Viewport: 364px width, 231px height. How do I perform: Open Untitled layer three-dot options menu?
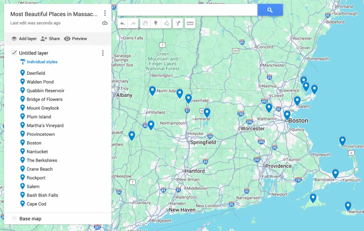[103, 53]
